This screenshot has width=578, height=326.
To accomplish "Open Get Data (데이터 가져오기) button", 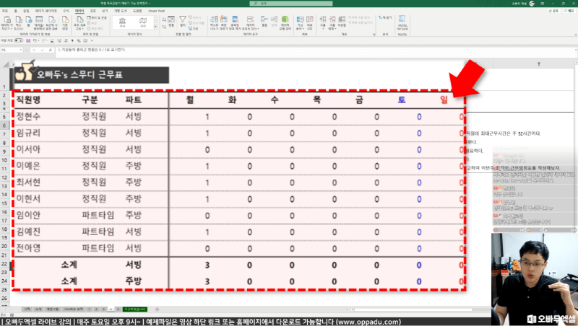I will (7, 23).
